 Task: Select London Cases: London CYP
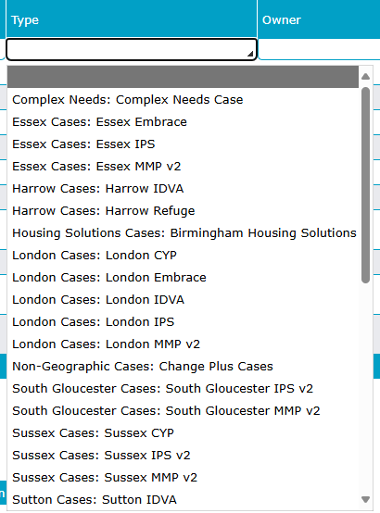click(x=184, y=256)
